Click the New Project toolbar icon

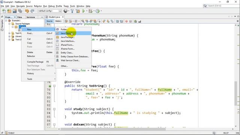[x=9, y=11]
